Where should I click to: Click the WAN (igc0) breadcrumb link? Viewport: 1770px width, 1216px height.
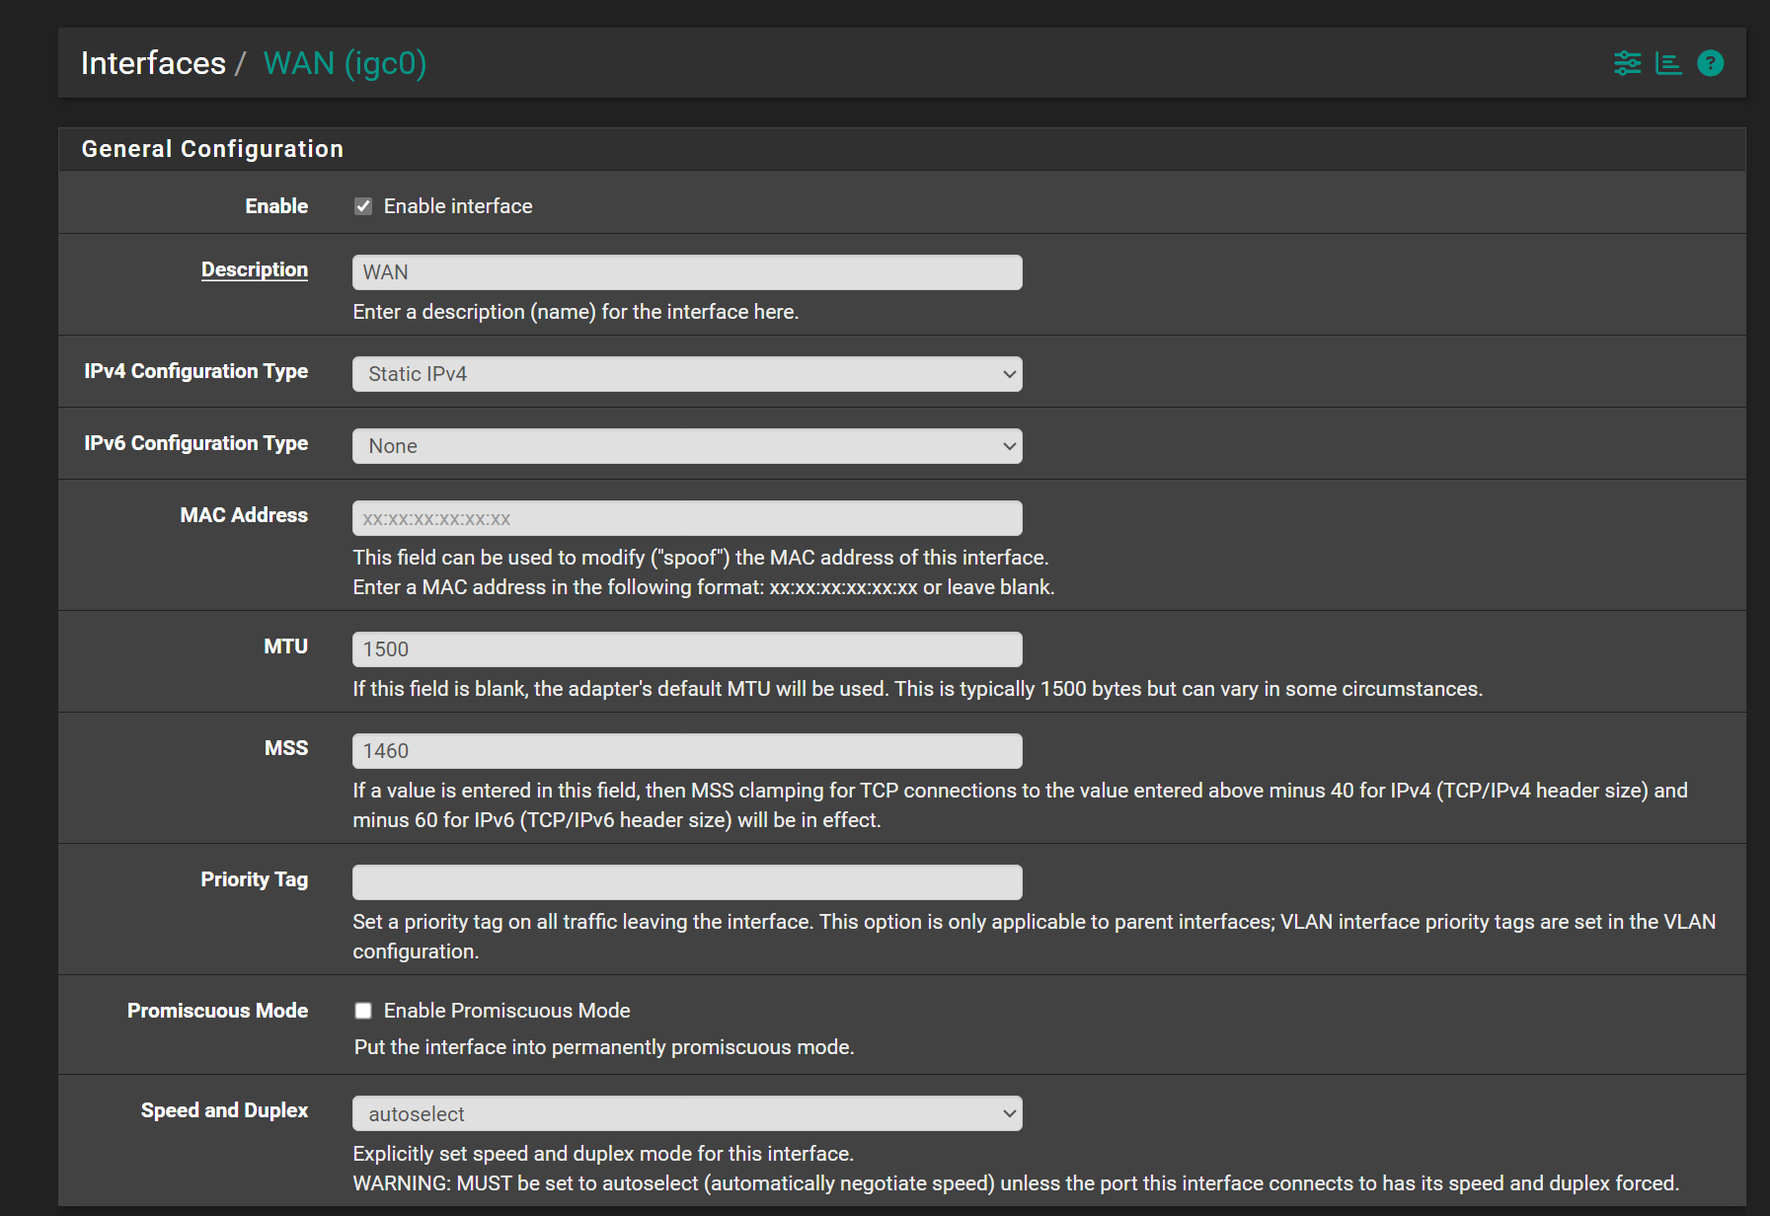click(x=345, y=63)
